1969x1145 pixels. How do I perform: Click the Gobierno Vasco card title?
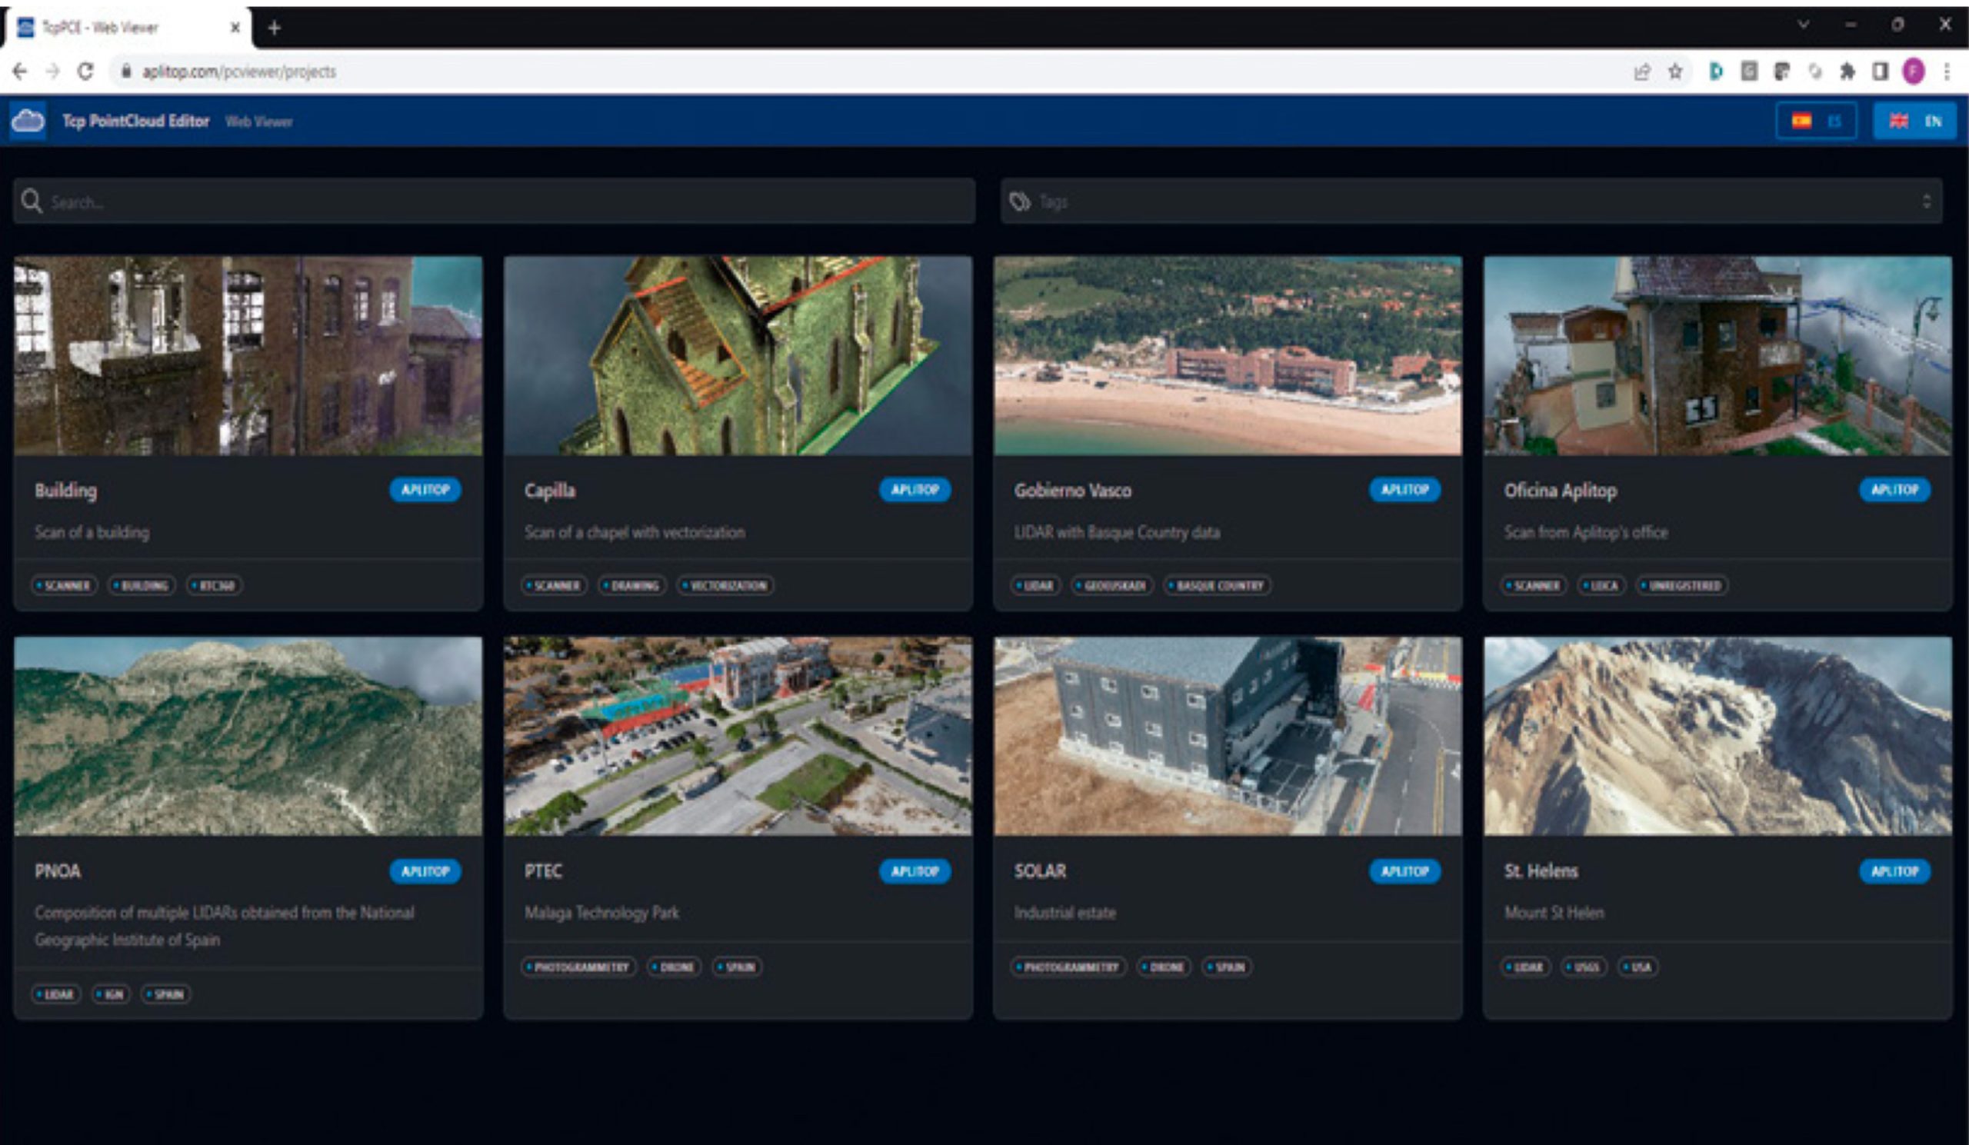[x=1072, y=491]
